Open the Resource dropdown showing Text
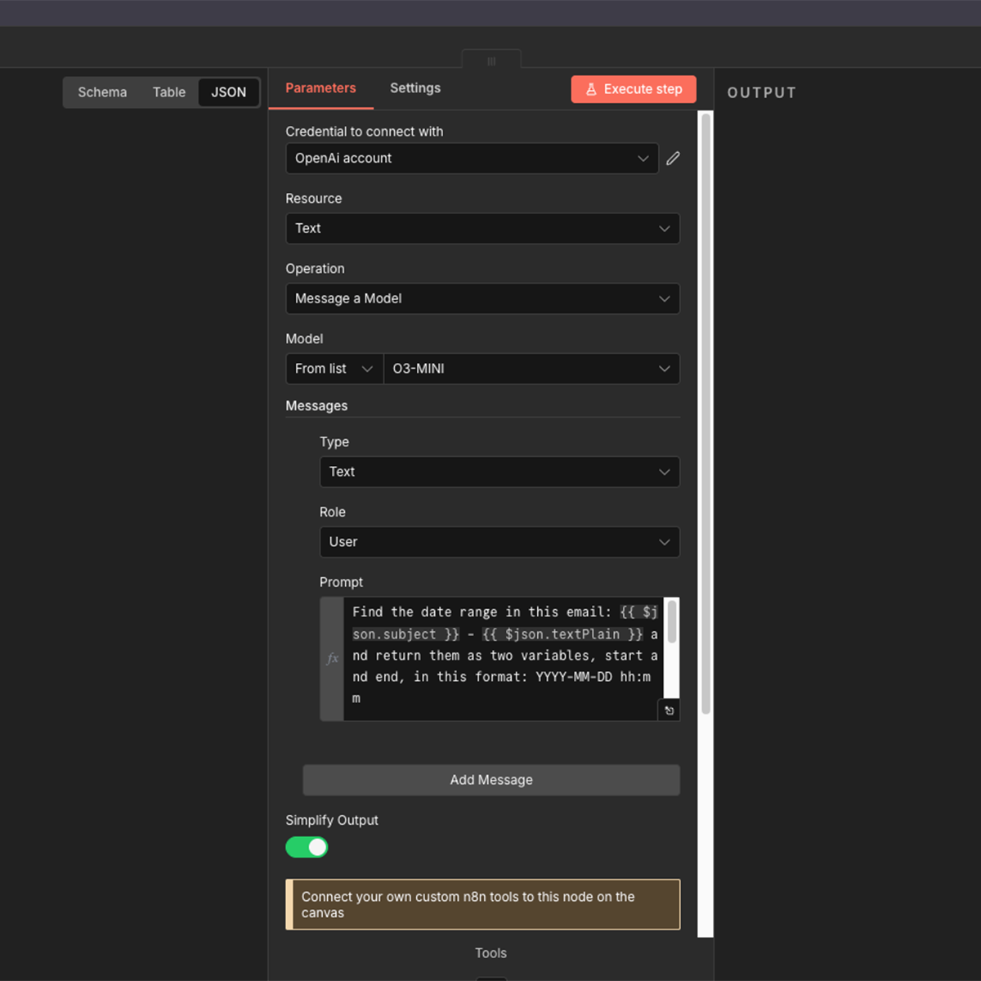 click(x=482, y=228)
